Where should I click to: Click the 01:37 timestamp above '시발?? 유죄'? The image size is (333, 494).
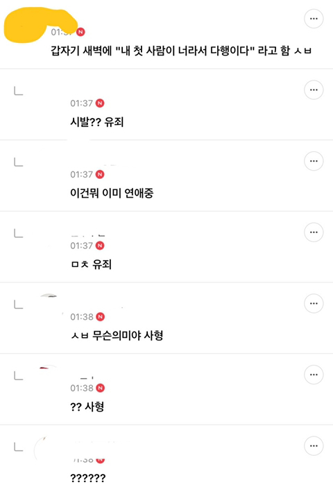coord(82,103)
